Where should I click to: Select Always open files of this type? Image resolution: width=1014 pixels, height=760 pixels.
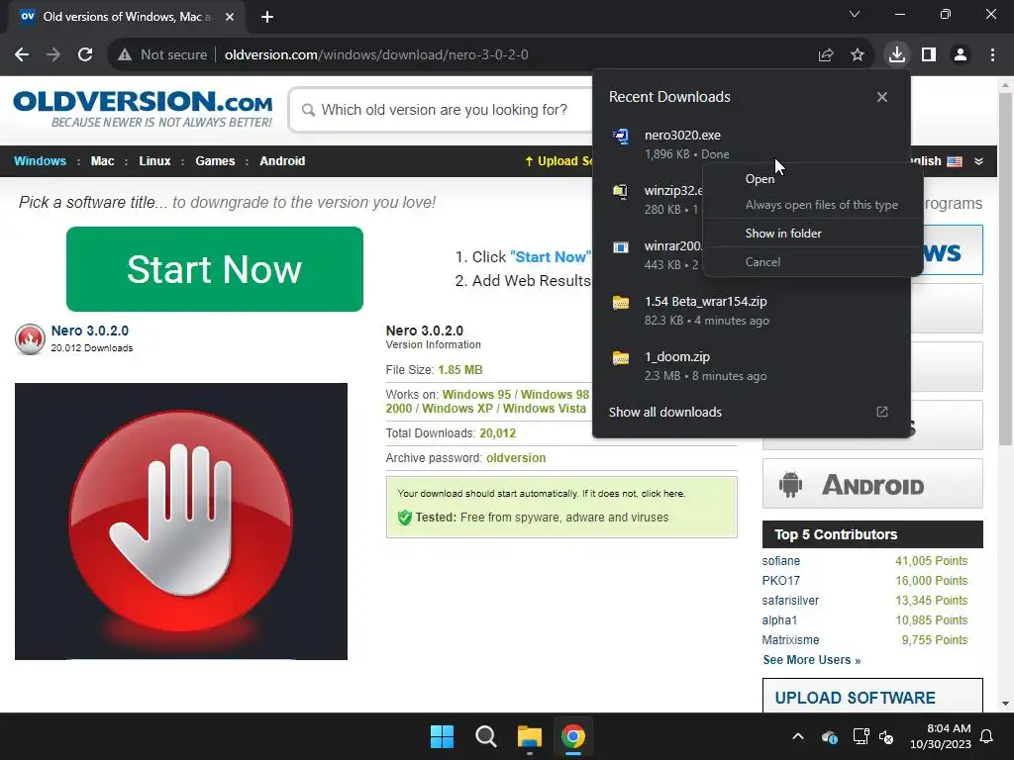(821, 205)
